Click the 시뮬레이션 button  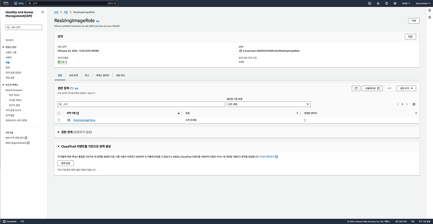tap(372, 88)
